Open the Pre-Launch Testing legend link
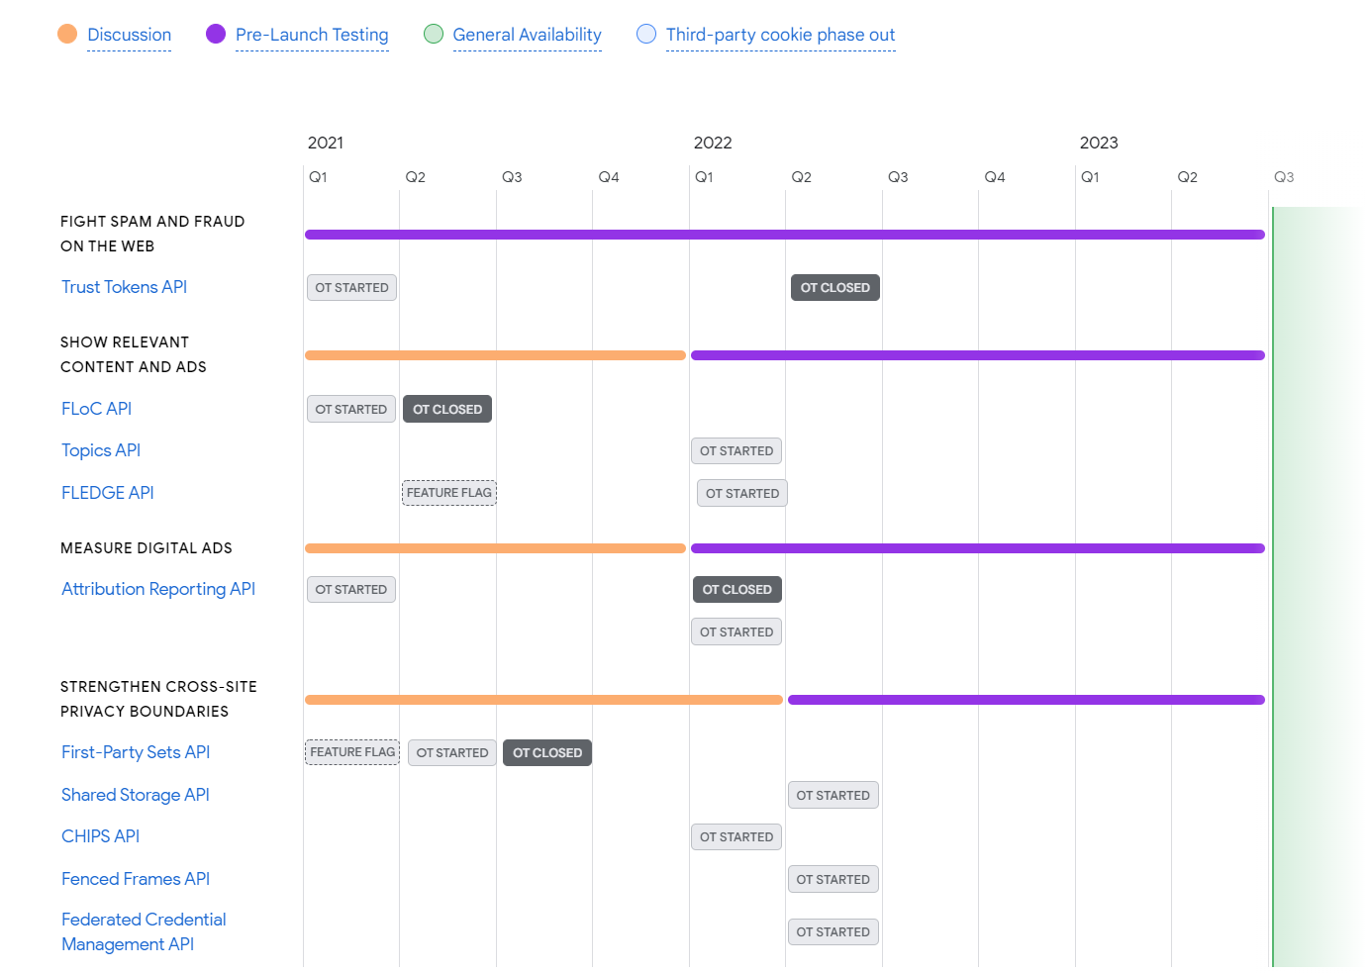The image size is (1372, 973). click(312, 35)
